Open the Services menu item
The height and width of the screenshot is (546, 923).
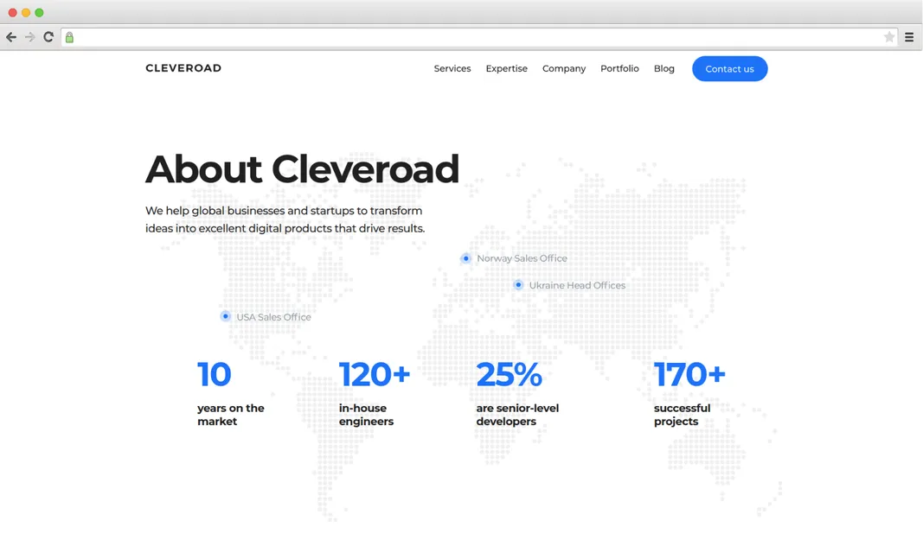pos(452,69)
